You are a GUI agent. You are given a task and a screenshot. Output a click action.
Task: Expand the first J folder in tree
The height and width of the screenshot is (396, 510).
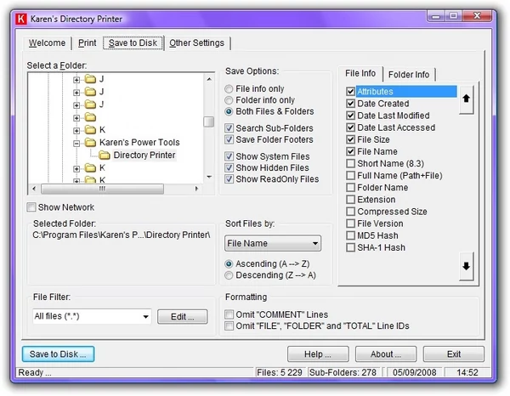point(76,80)
